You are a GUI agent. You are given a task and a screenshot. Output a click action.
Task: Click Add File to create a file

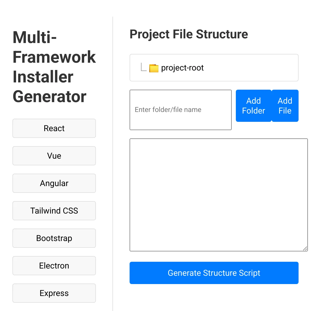285,106
